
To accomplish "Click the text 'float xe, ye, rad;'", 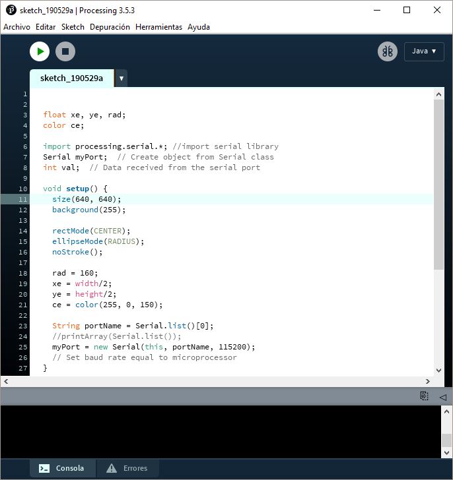I will point(85,115).
